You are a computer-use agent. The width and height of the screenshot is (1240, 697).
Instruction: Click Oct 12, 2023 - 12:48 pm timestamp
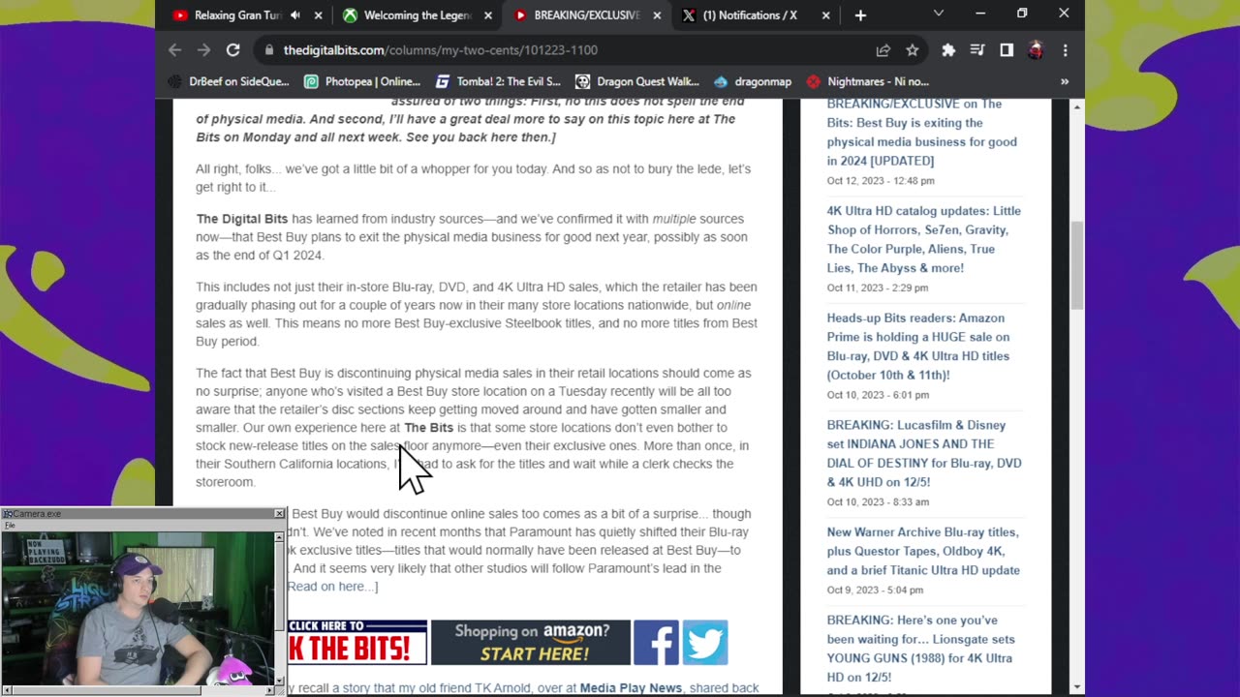(x=881, y=181)
